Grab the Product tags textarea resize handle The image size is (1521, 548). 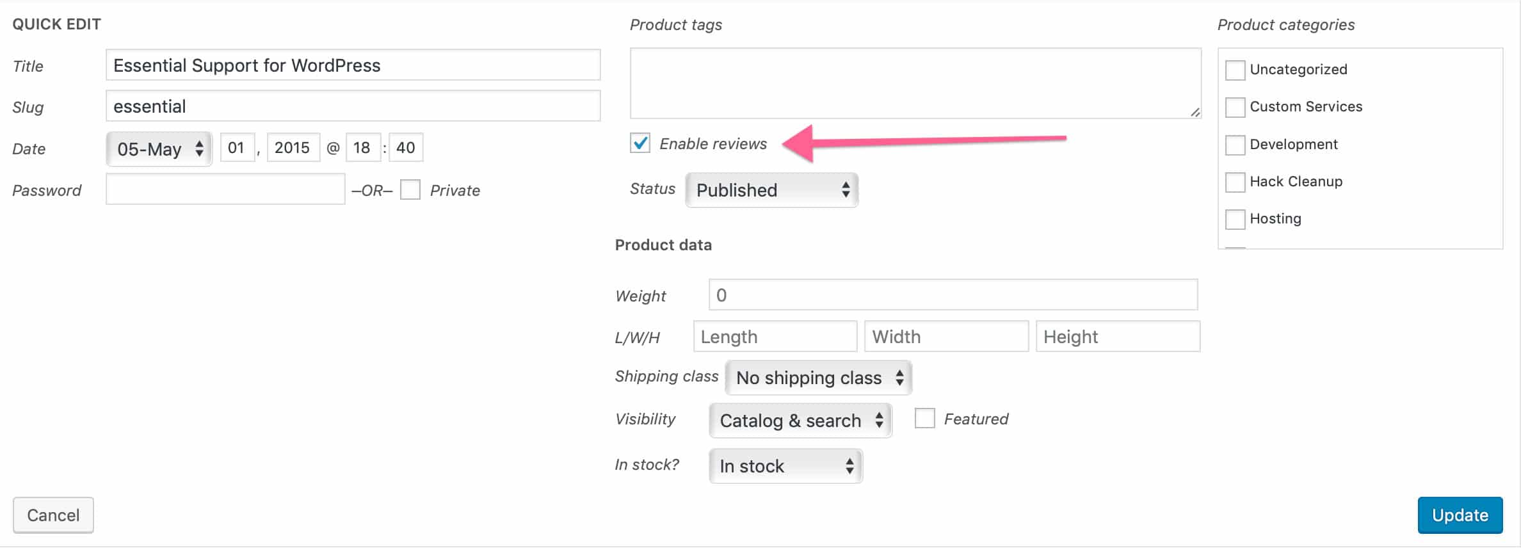click(x=1195, y=112)
